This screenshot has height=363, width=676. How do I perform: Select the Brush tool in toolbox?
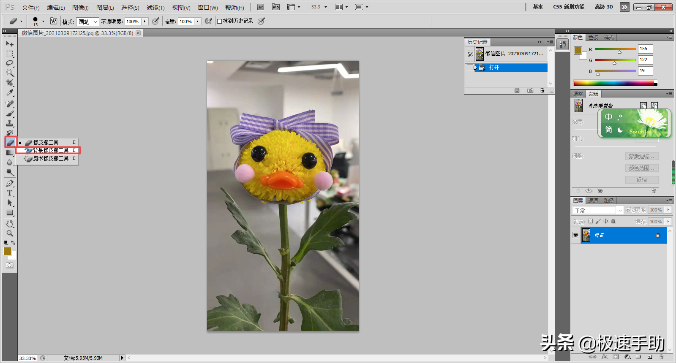[10, 114]
